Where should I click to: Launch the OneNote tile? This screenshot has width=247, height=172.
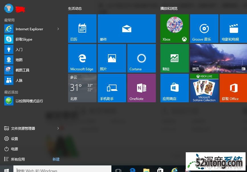(142, 88)
